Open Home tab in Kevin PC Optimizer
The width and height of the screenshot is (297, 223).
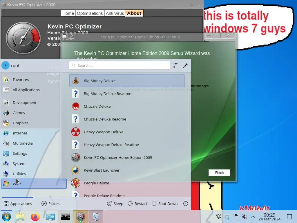coord(68,13)
